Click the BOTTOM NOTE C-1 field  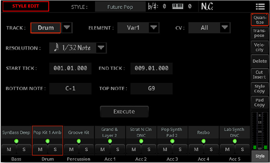coord(70,89)
